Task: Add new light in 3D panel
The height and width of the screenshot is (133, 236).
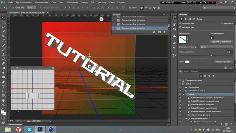Action: tap(221, 124)
